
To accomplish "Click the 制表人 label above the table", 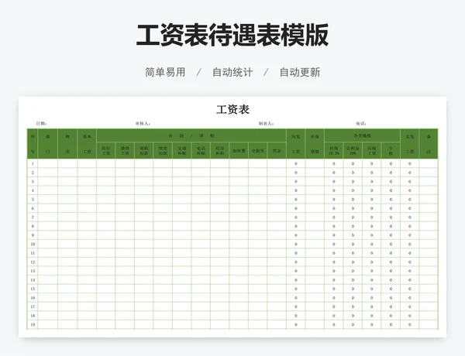I will coord(266,123).
